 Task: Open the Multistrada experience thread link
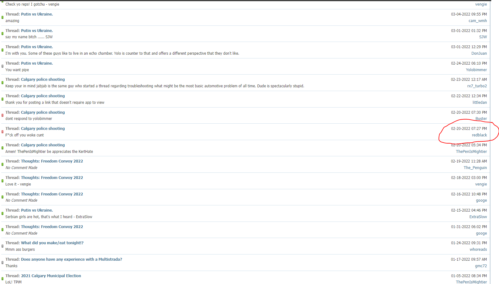tap(72, 259)
